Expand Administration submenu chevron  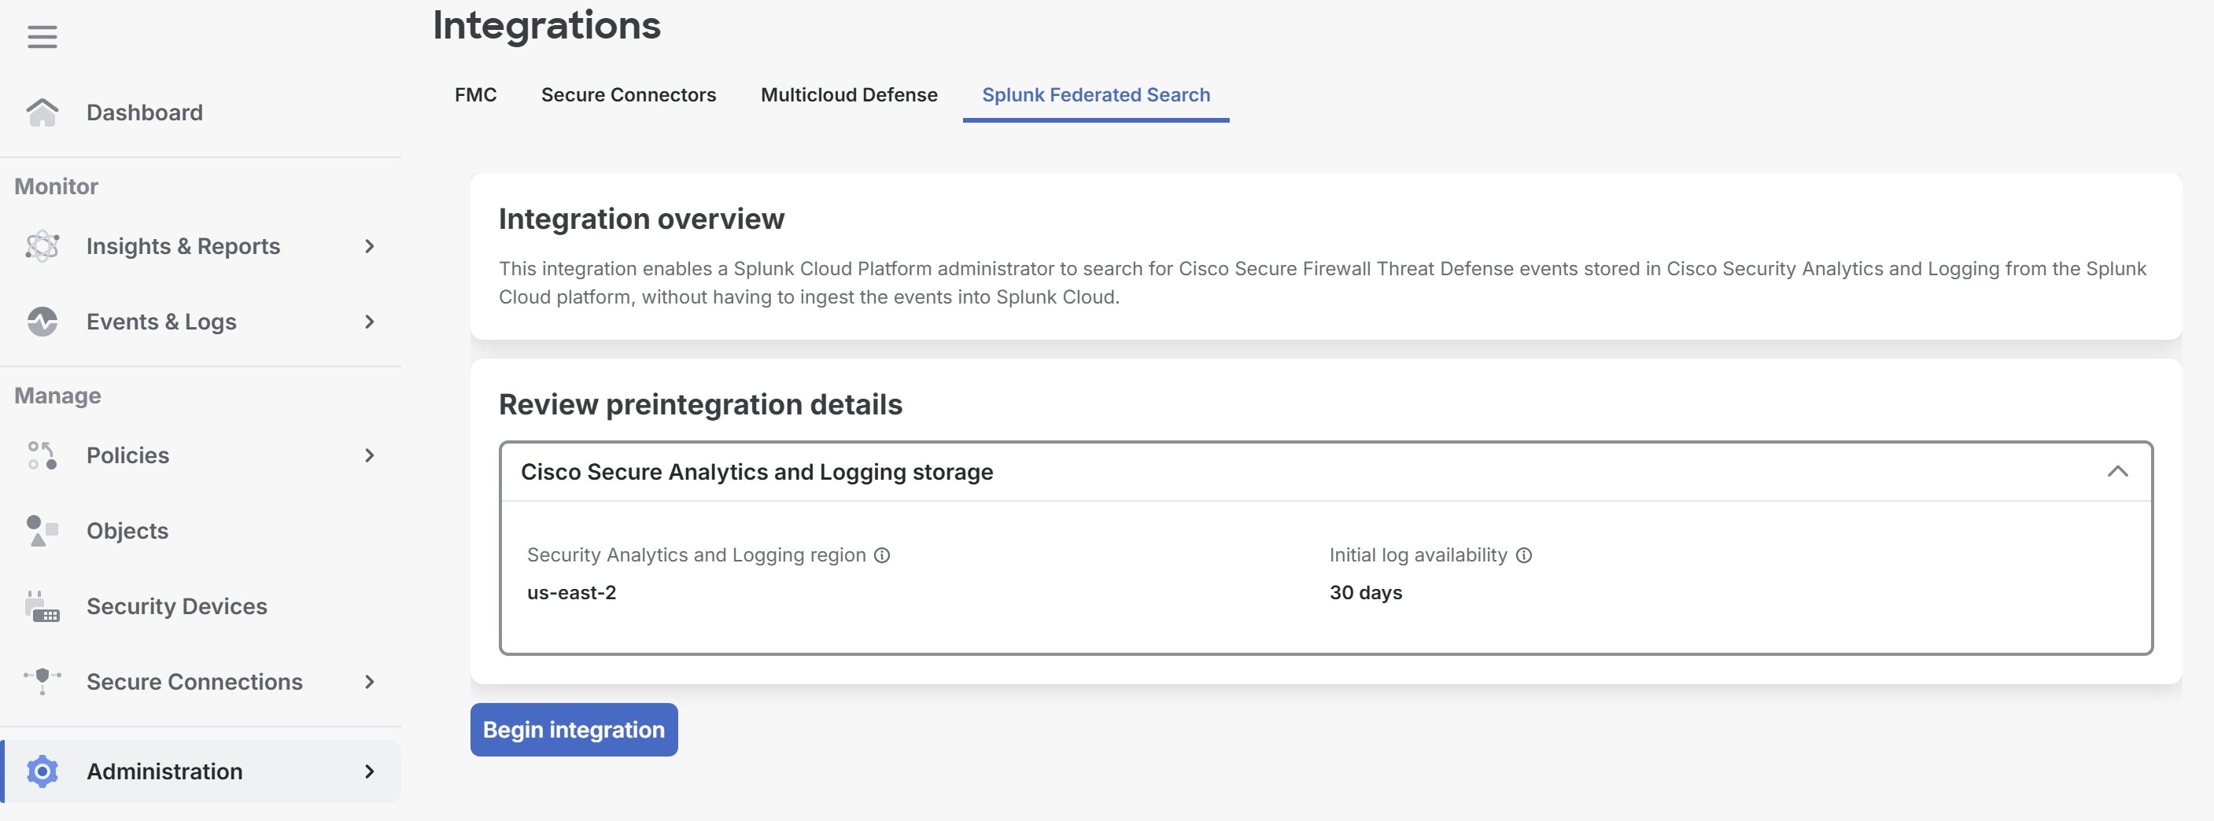pos(370,771)
